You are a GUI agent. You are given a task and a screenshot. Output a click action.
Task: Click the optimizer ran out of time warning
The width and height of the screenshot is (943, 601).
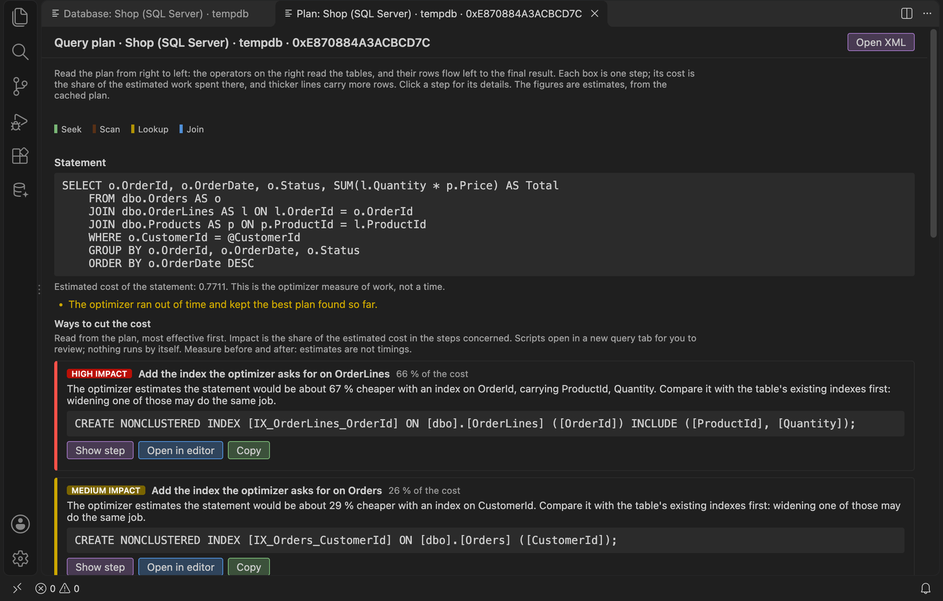[223, 305]
